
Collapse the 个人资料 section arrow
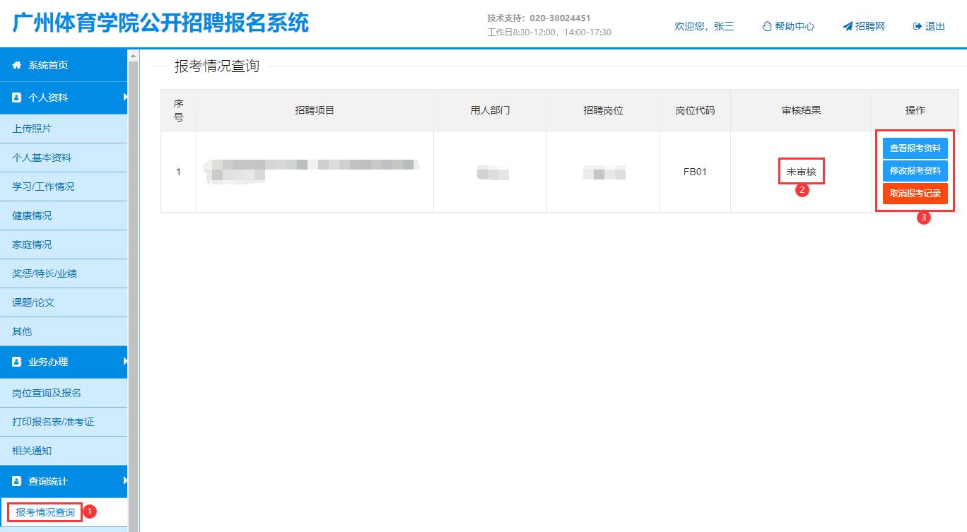pyautogui.click(x=125, y=97)
